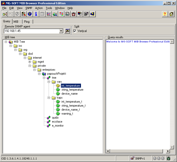Open the table view grid icon
This screenshot has width=177, height=162.
click(42, 14)
